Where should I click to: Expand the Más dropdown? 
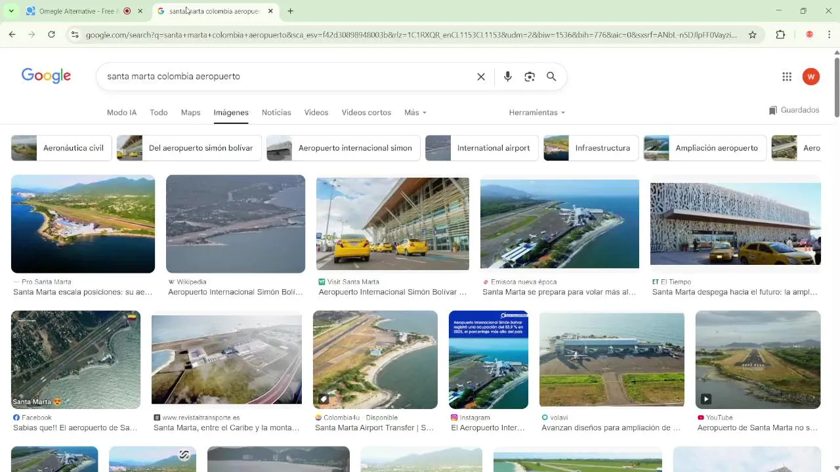pyautogui.click(x=415, y=113)
